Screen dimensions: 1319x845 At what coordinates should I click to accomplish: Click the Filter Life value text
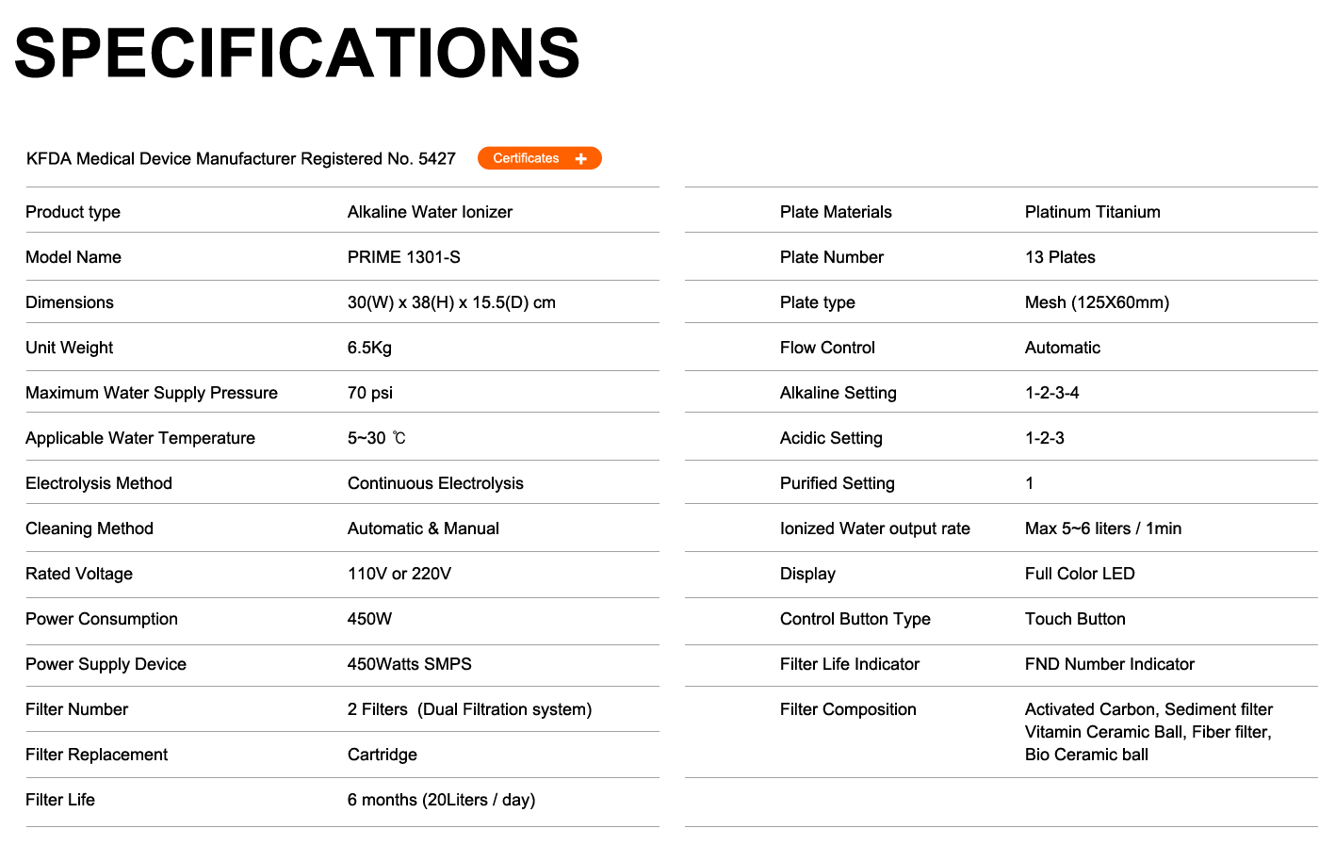(x=441, y=800)
